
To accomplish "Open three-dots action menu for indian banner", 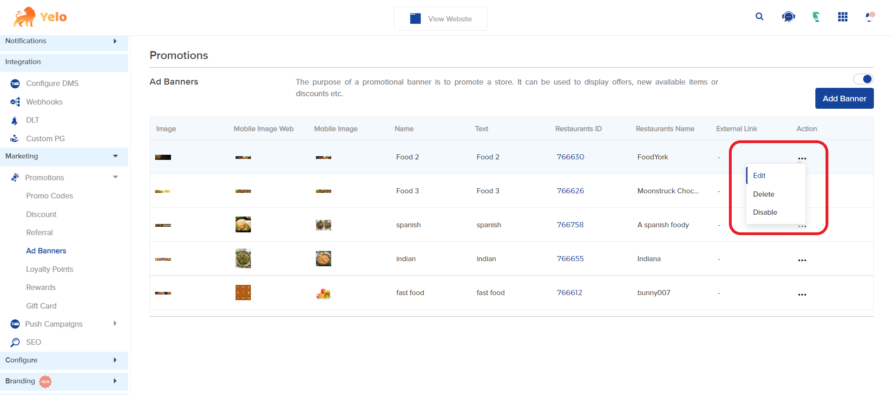I will (802, 260).
